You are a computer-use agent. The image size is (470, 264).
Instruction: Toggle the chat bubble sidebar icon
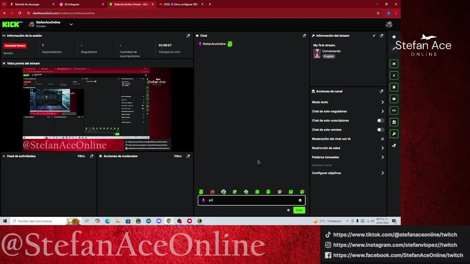[x=394, y=99]
